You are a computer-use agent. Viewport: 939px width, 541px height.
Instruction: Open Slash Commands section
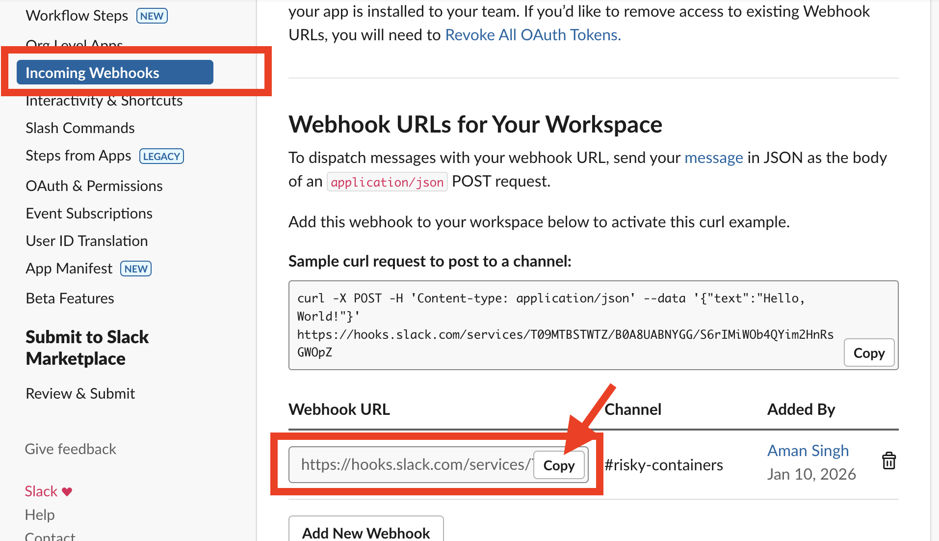(x=80, y=128)
